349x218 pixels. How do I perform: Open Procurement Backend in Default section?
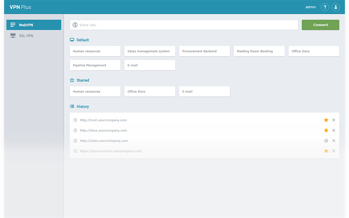(204, 51)
